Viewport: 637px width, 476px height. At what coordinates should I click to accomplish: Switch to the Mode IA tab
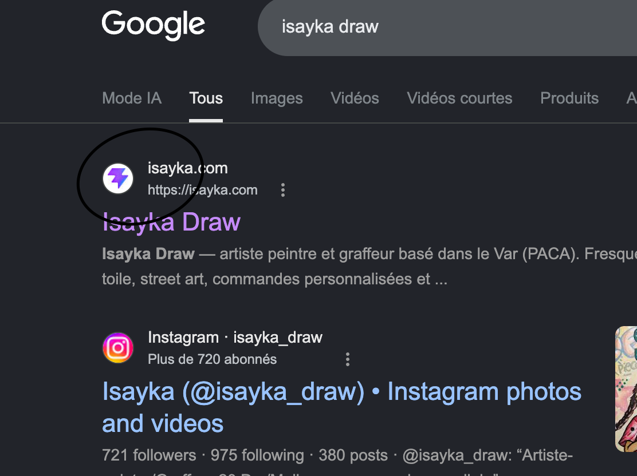pyautogui.click(x=132, y=98)
